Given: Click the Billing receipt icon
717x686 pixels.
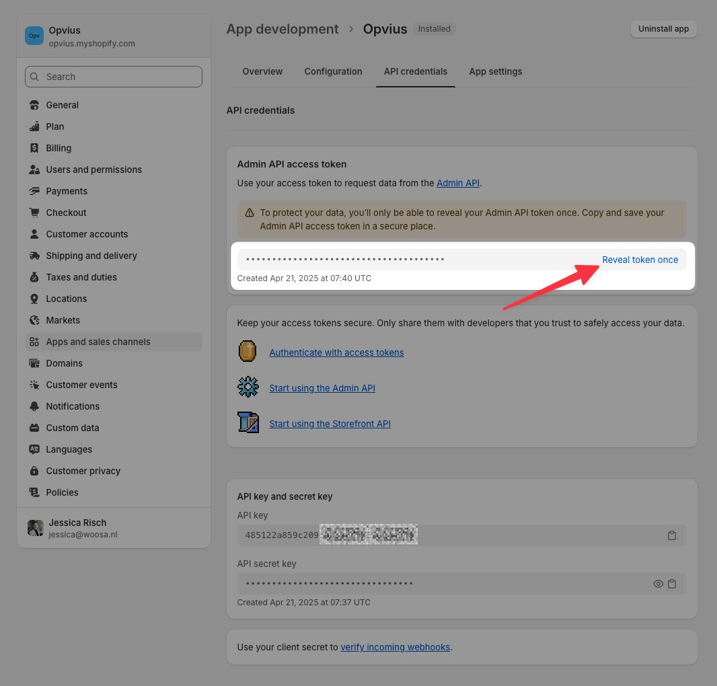Looking at the screenshot, I should 34,148.
